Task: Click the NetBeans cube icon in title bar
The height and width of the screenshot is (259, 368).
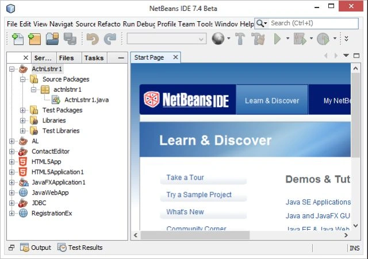Action: pyautogui.click(x=10, y=9)
